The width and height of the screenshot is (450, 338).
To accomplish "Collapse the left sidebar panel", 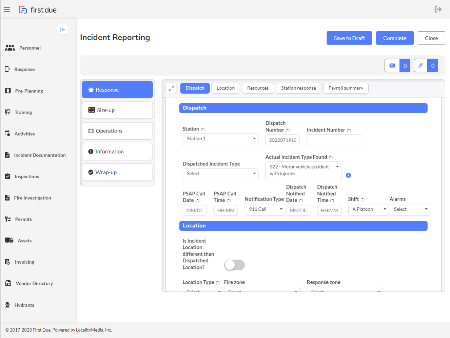I will point(62,29).
